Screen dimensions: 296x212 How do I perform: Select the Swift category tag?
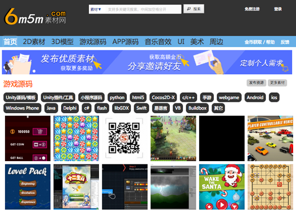pyautogui.click(x=141, y=108)
